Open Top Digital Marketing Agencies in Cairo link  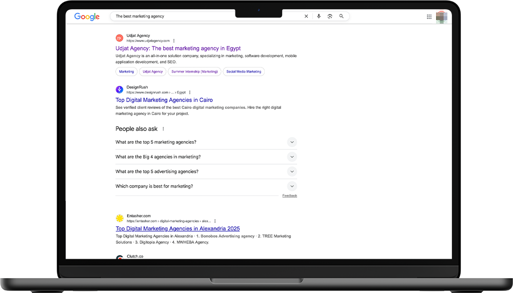[164, 100]
